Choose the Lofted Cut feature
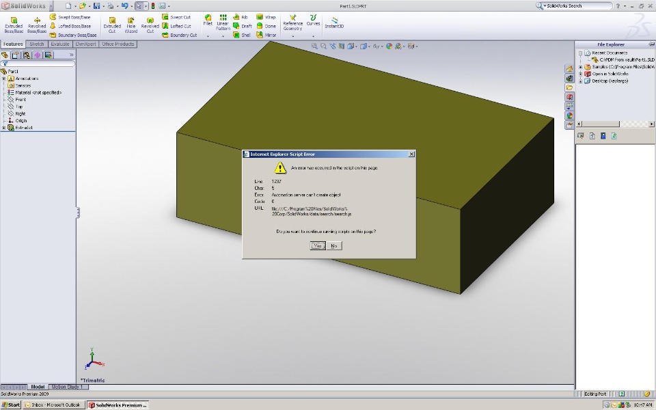656x410 pixels. pos(176,26)
